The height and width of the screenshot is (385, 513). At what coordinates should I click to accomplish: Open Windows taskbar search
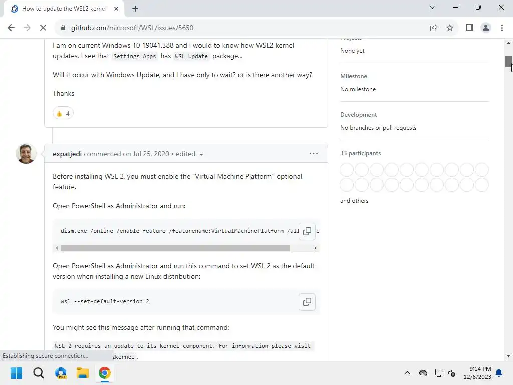click(38, 373)
